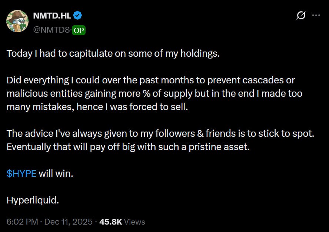Click the "Did everything I could" line
Image resolution: width=329 pixels, height=232 pixels.
(x=150, y=80)
